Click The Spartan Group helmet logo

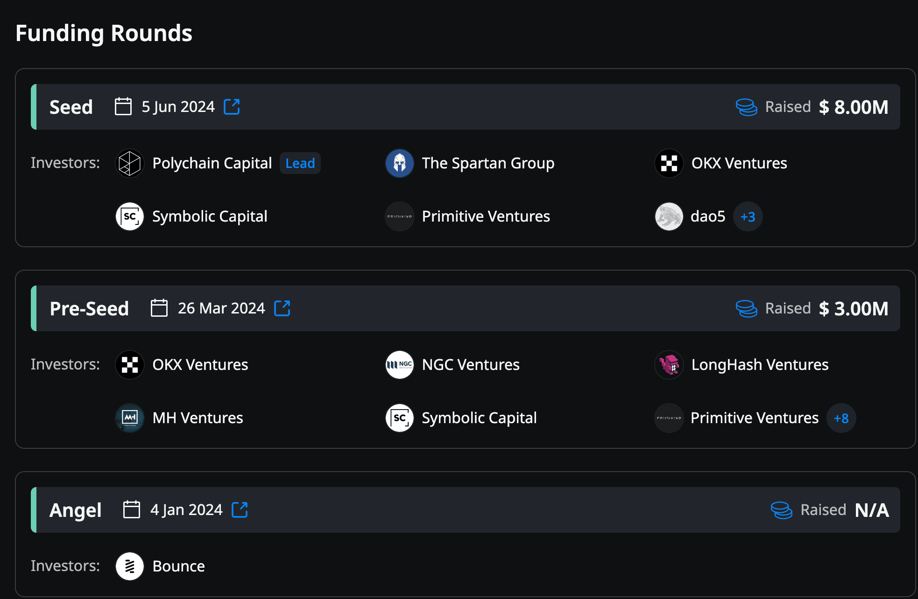click(x=400, y=163)
